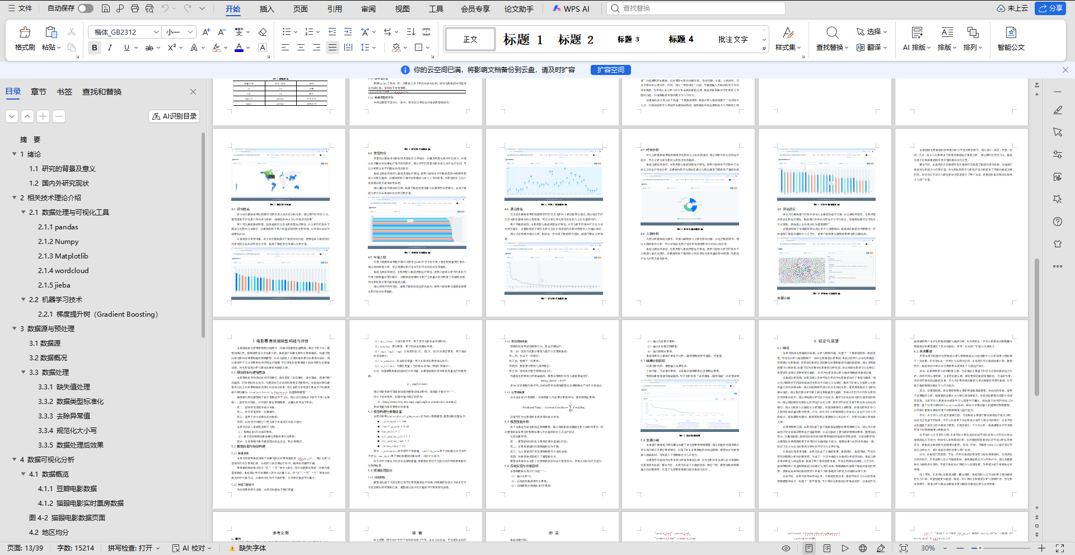Open the Style Set (样式集) icon
The width and height of the screenshot is (1075, 555).
point(788,39)
